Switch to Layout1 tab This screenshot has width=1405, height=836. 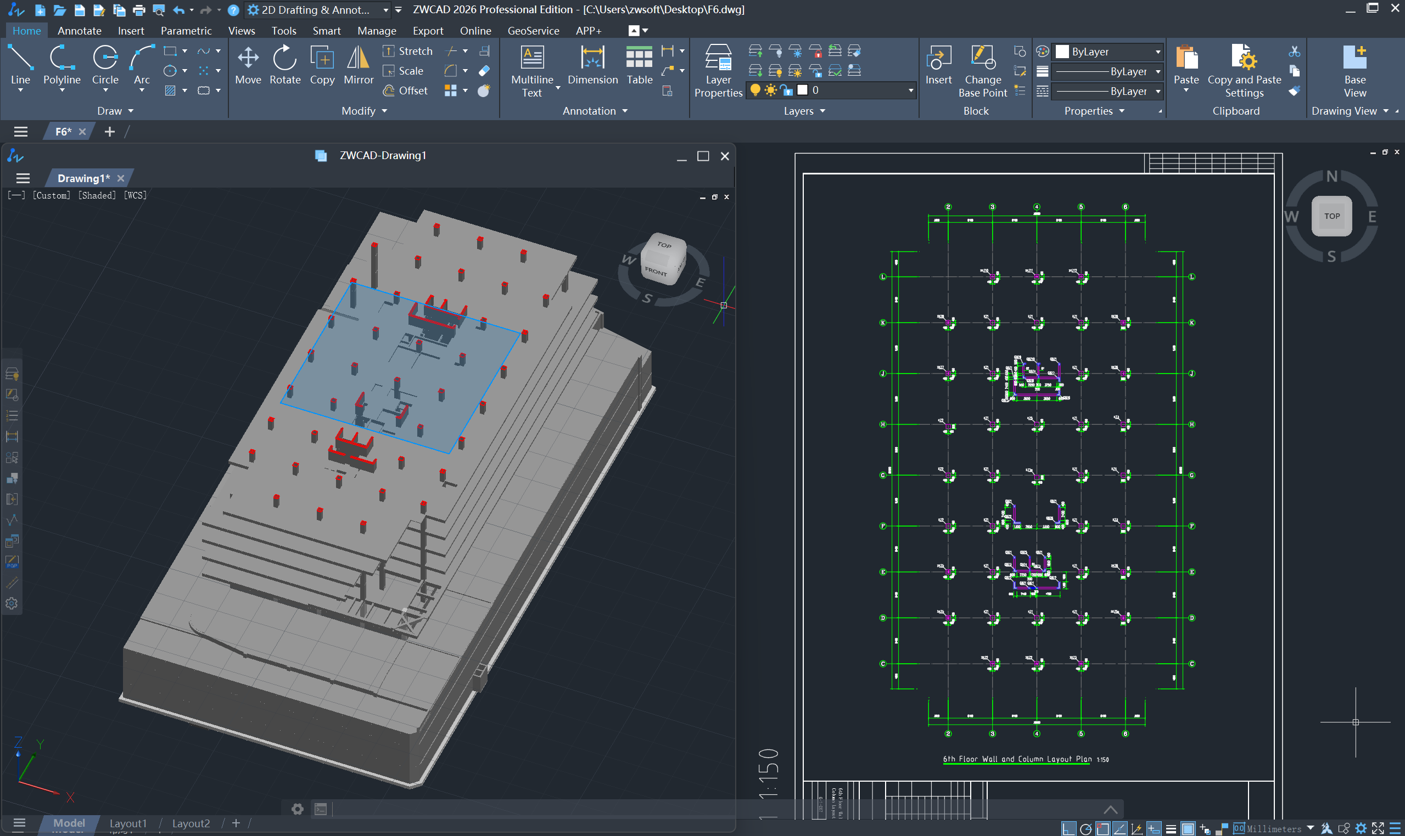point(128,823)
